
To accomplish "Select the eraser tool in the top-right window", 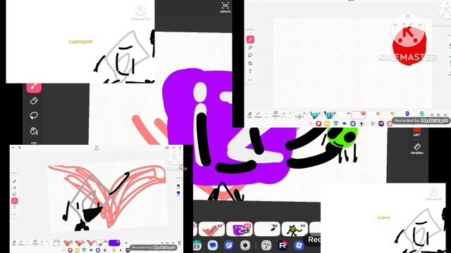I will coord(250,48).
